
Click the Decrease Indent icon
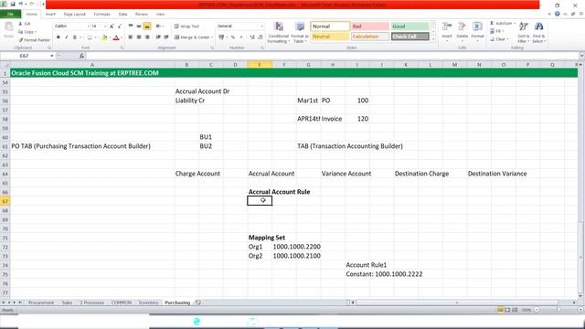pyautogui.click(x=158, y=37)
